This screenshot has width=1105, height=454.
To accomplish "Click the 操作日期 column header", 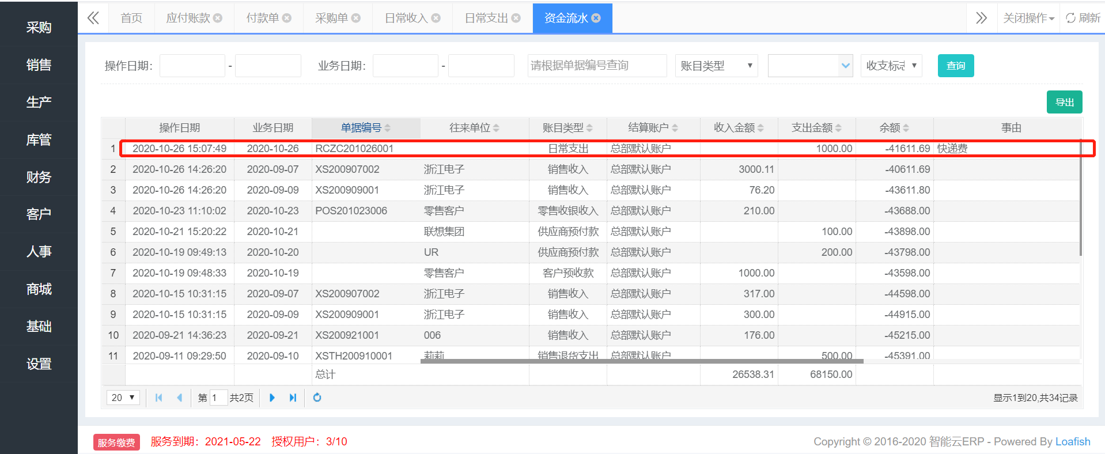I will [180, 128].
